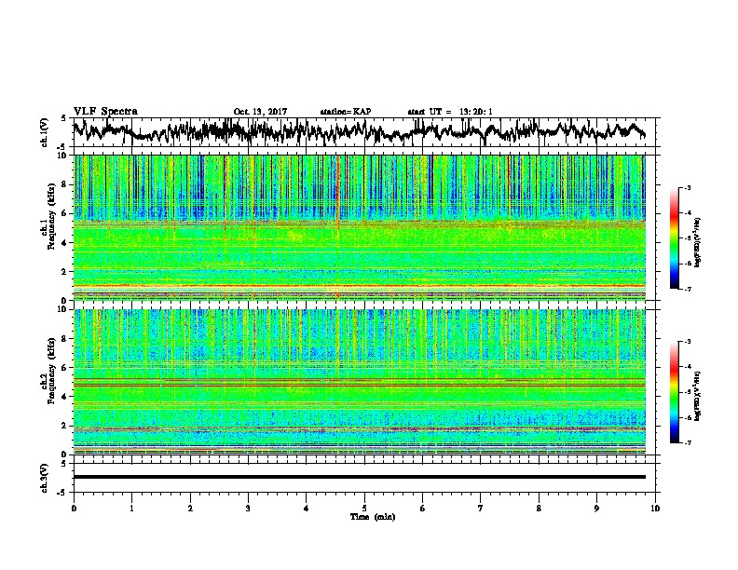Click the "Time (min)" x-axis label
The image size is (738, 570).
(x=373, y=517)
